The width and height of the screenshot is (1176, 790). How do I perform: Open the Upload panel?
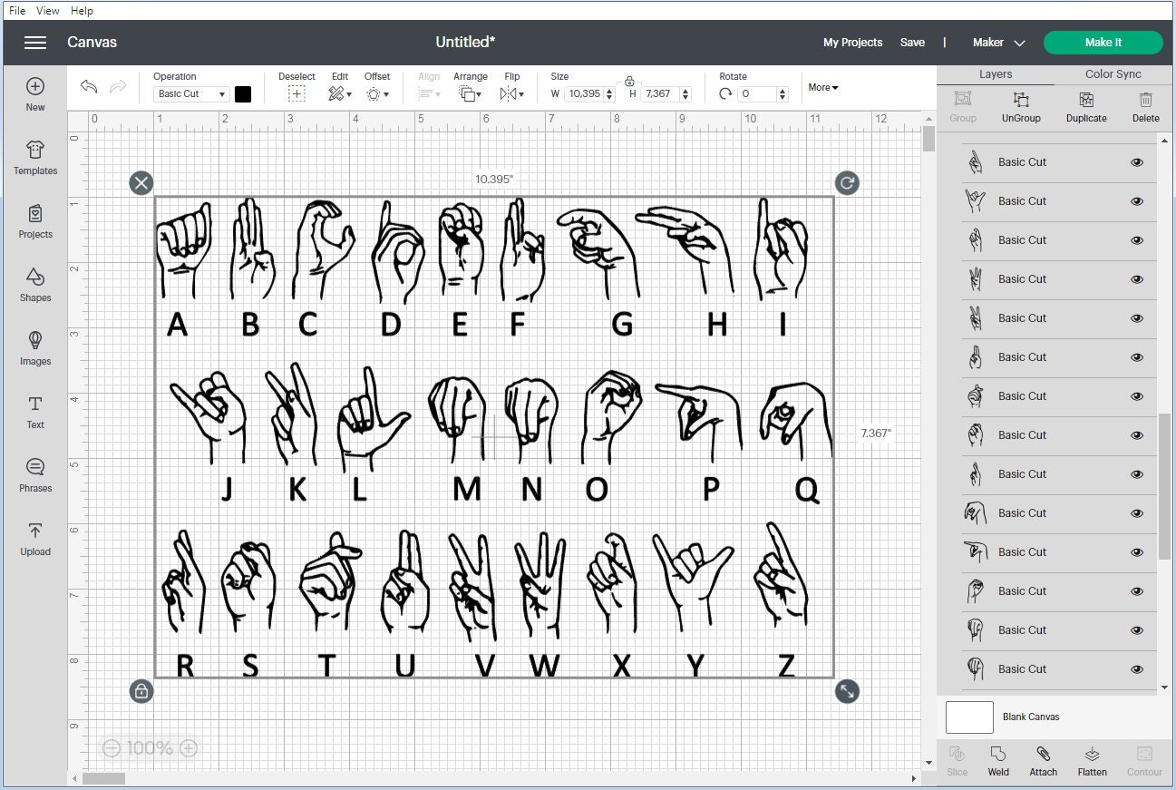(x=34, y=540)
